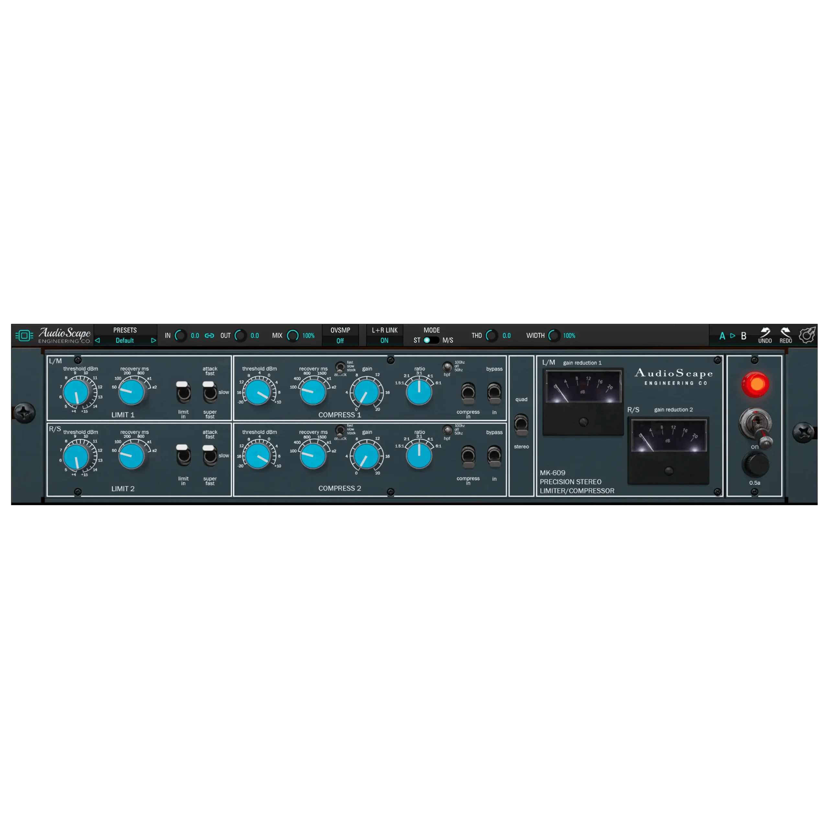Image resolution: width=829 pixels, height=829 pixels.
Task: Toggle the COMPRESS 1 compress in switch
Action: click(x=468, y=393)
